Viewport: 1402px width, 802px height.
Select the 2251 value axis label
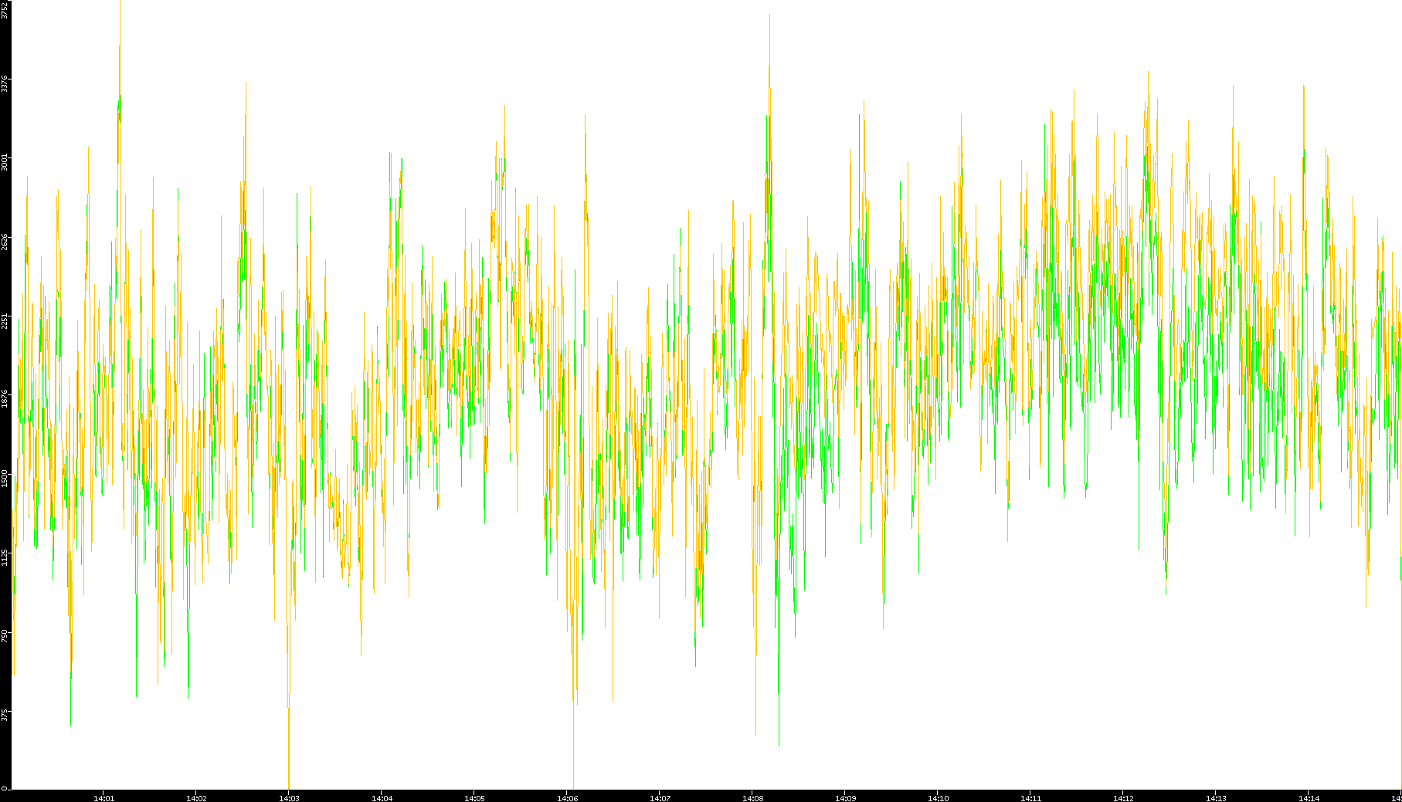coord(5,320)
